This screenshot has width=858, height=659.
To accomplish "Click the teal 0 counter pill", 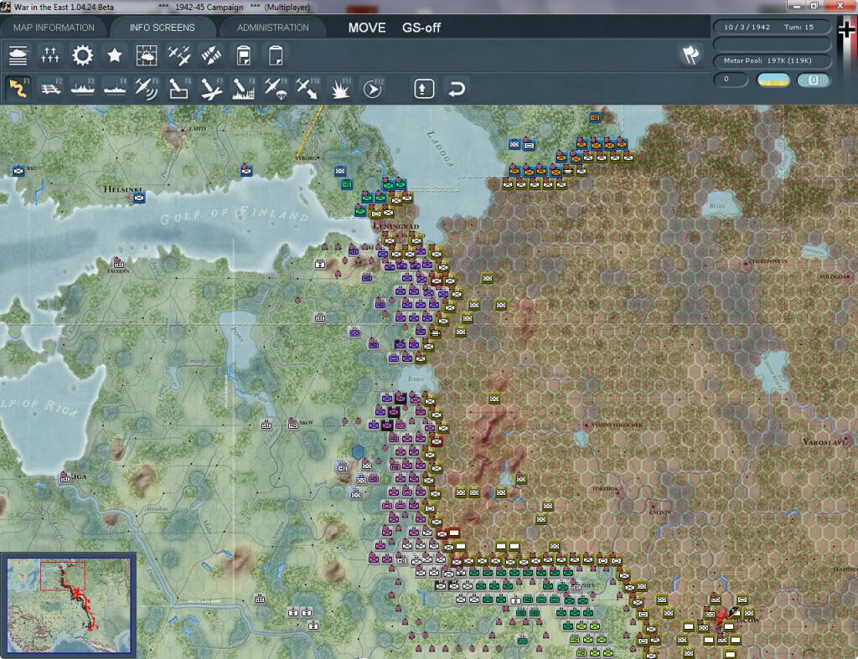I will (x=813, y=80).
